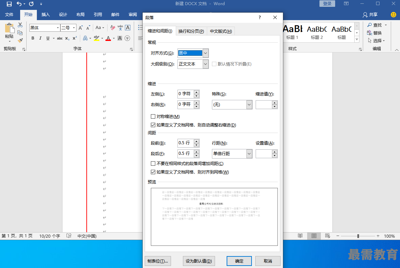Open the font size dropdown 二号
Screen dimensions: 400x268
[x=74, y=28]
